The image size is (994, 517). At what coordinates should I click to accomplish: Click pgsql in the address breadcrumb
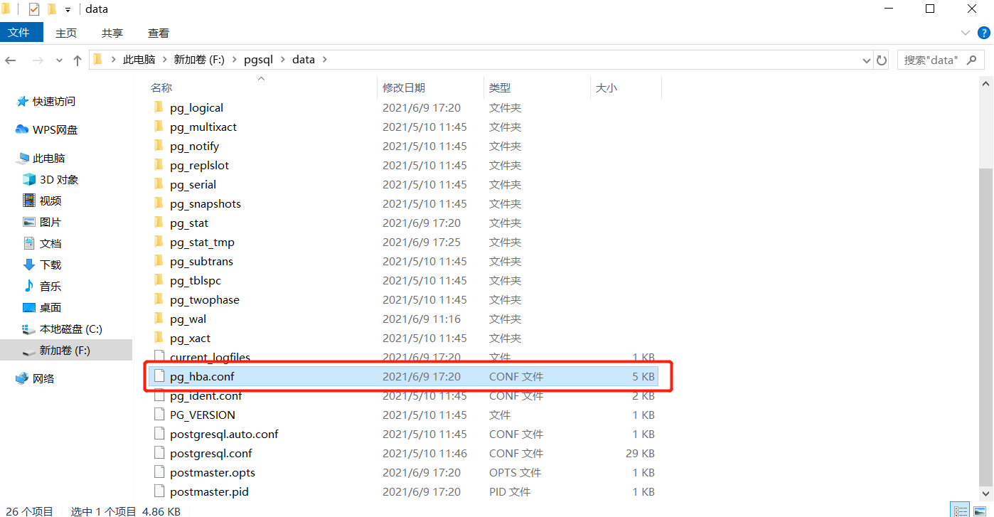pyautogui.click(x=258, y=60)
